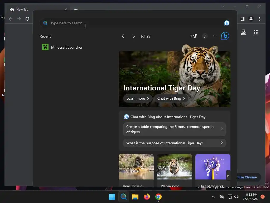Open the large Bing Chat button
This screenshot has height=203, width=270.
point(225,36)
